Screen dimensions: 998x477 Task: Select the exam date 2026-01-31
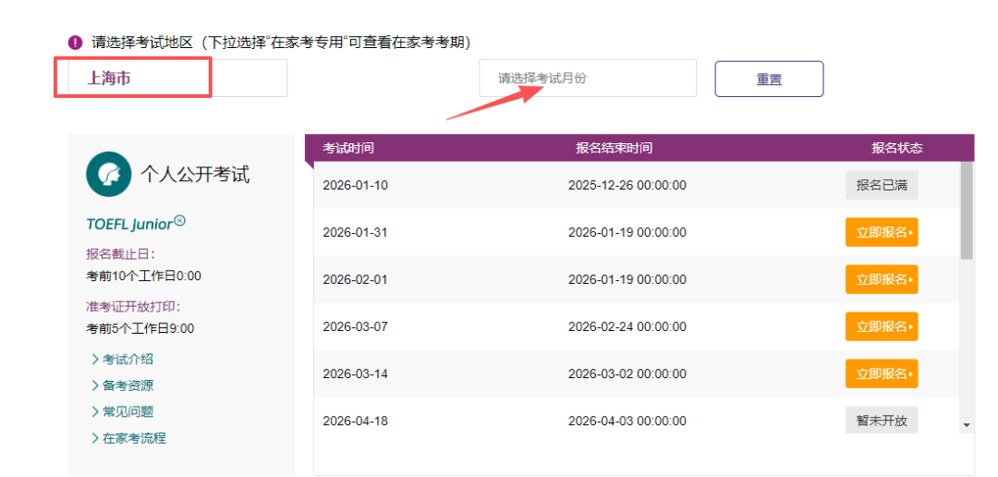point(355,232)
